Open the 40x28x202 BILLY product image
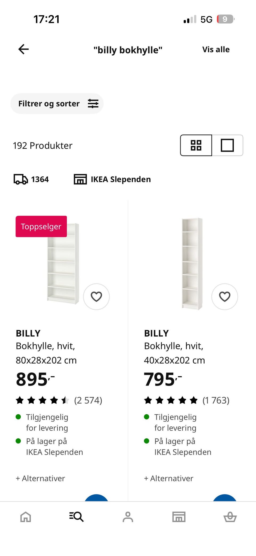This screenshot has width=256, height=556. coord(192,264)
